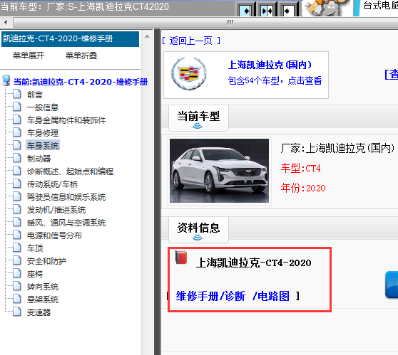Click the red 年份:2020 text

coord(303,188)
